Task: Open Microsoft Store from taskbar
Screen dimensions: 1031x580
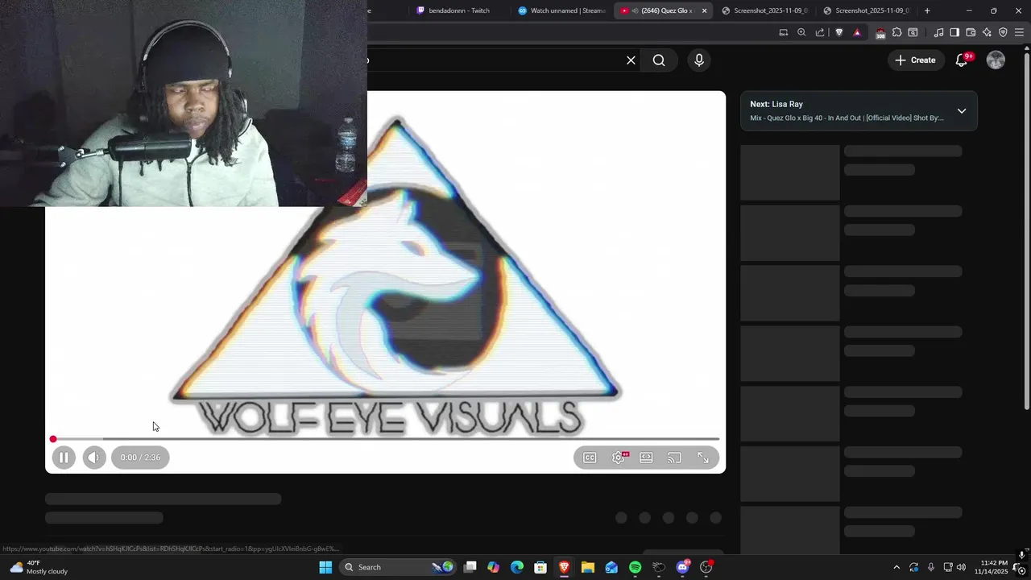Action: pyautogui.click(x=540, y=567)
